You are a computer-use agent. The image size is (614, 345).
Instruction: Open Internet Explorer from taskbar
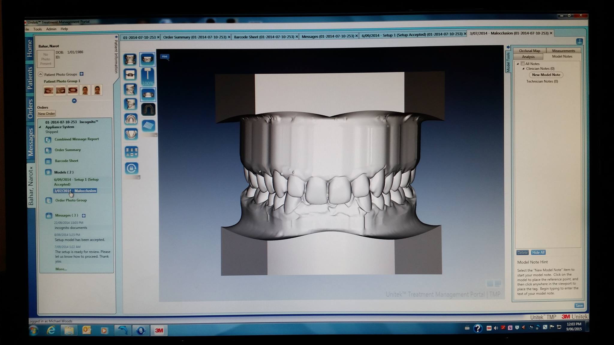coord(51,330)
